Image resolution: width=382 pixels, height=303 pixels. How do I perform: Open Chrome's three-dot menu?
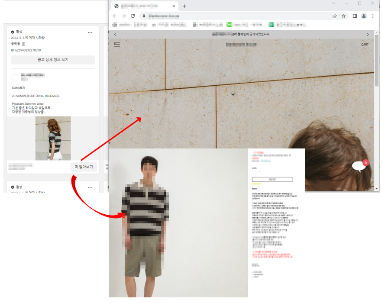[x=373, y=16]
